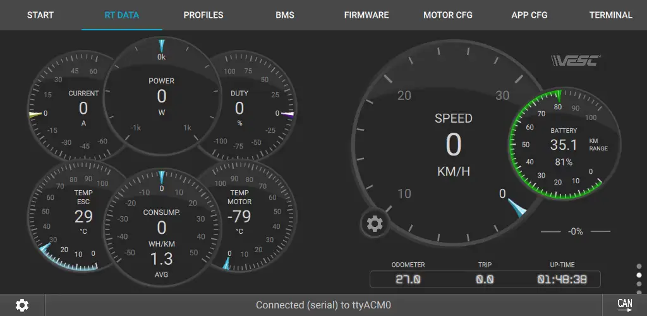Image resolution: width=647 pixels, height=316 pixels.
Task: Go to the BMS tab
Action: tap(285, 15)
